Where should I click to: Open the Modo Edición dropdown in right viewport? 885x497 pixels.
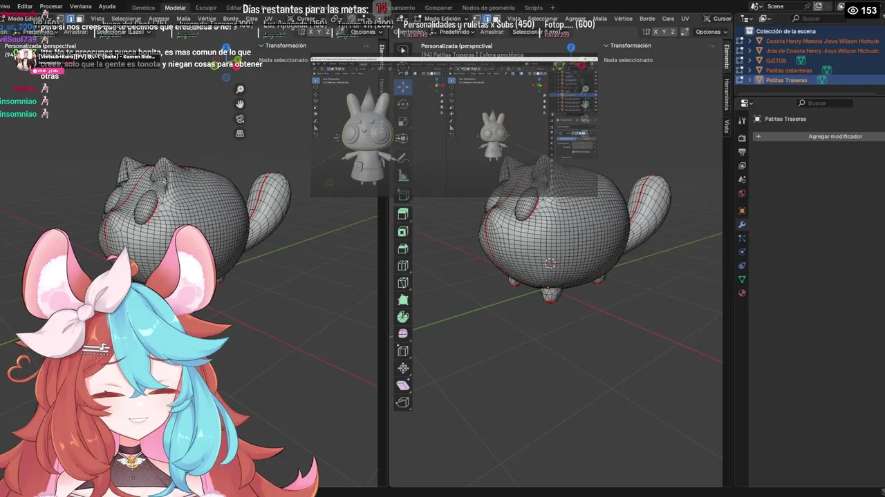pos(441,19)
